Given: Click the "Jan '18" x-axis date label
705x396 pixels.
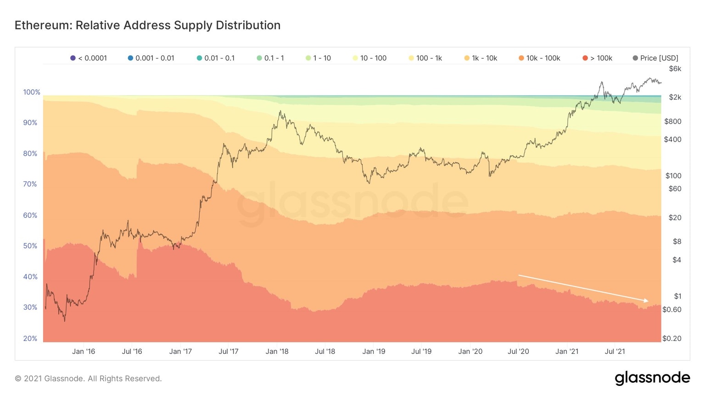Looking at the screenshot, I should pos(277,352).
